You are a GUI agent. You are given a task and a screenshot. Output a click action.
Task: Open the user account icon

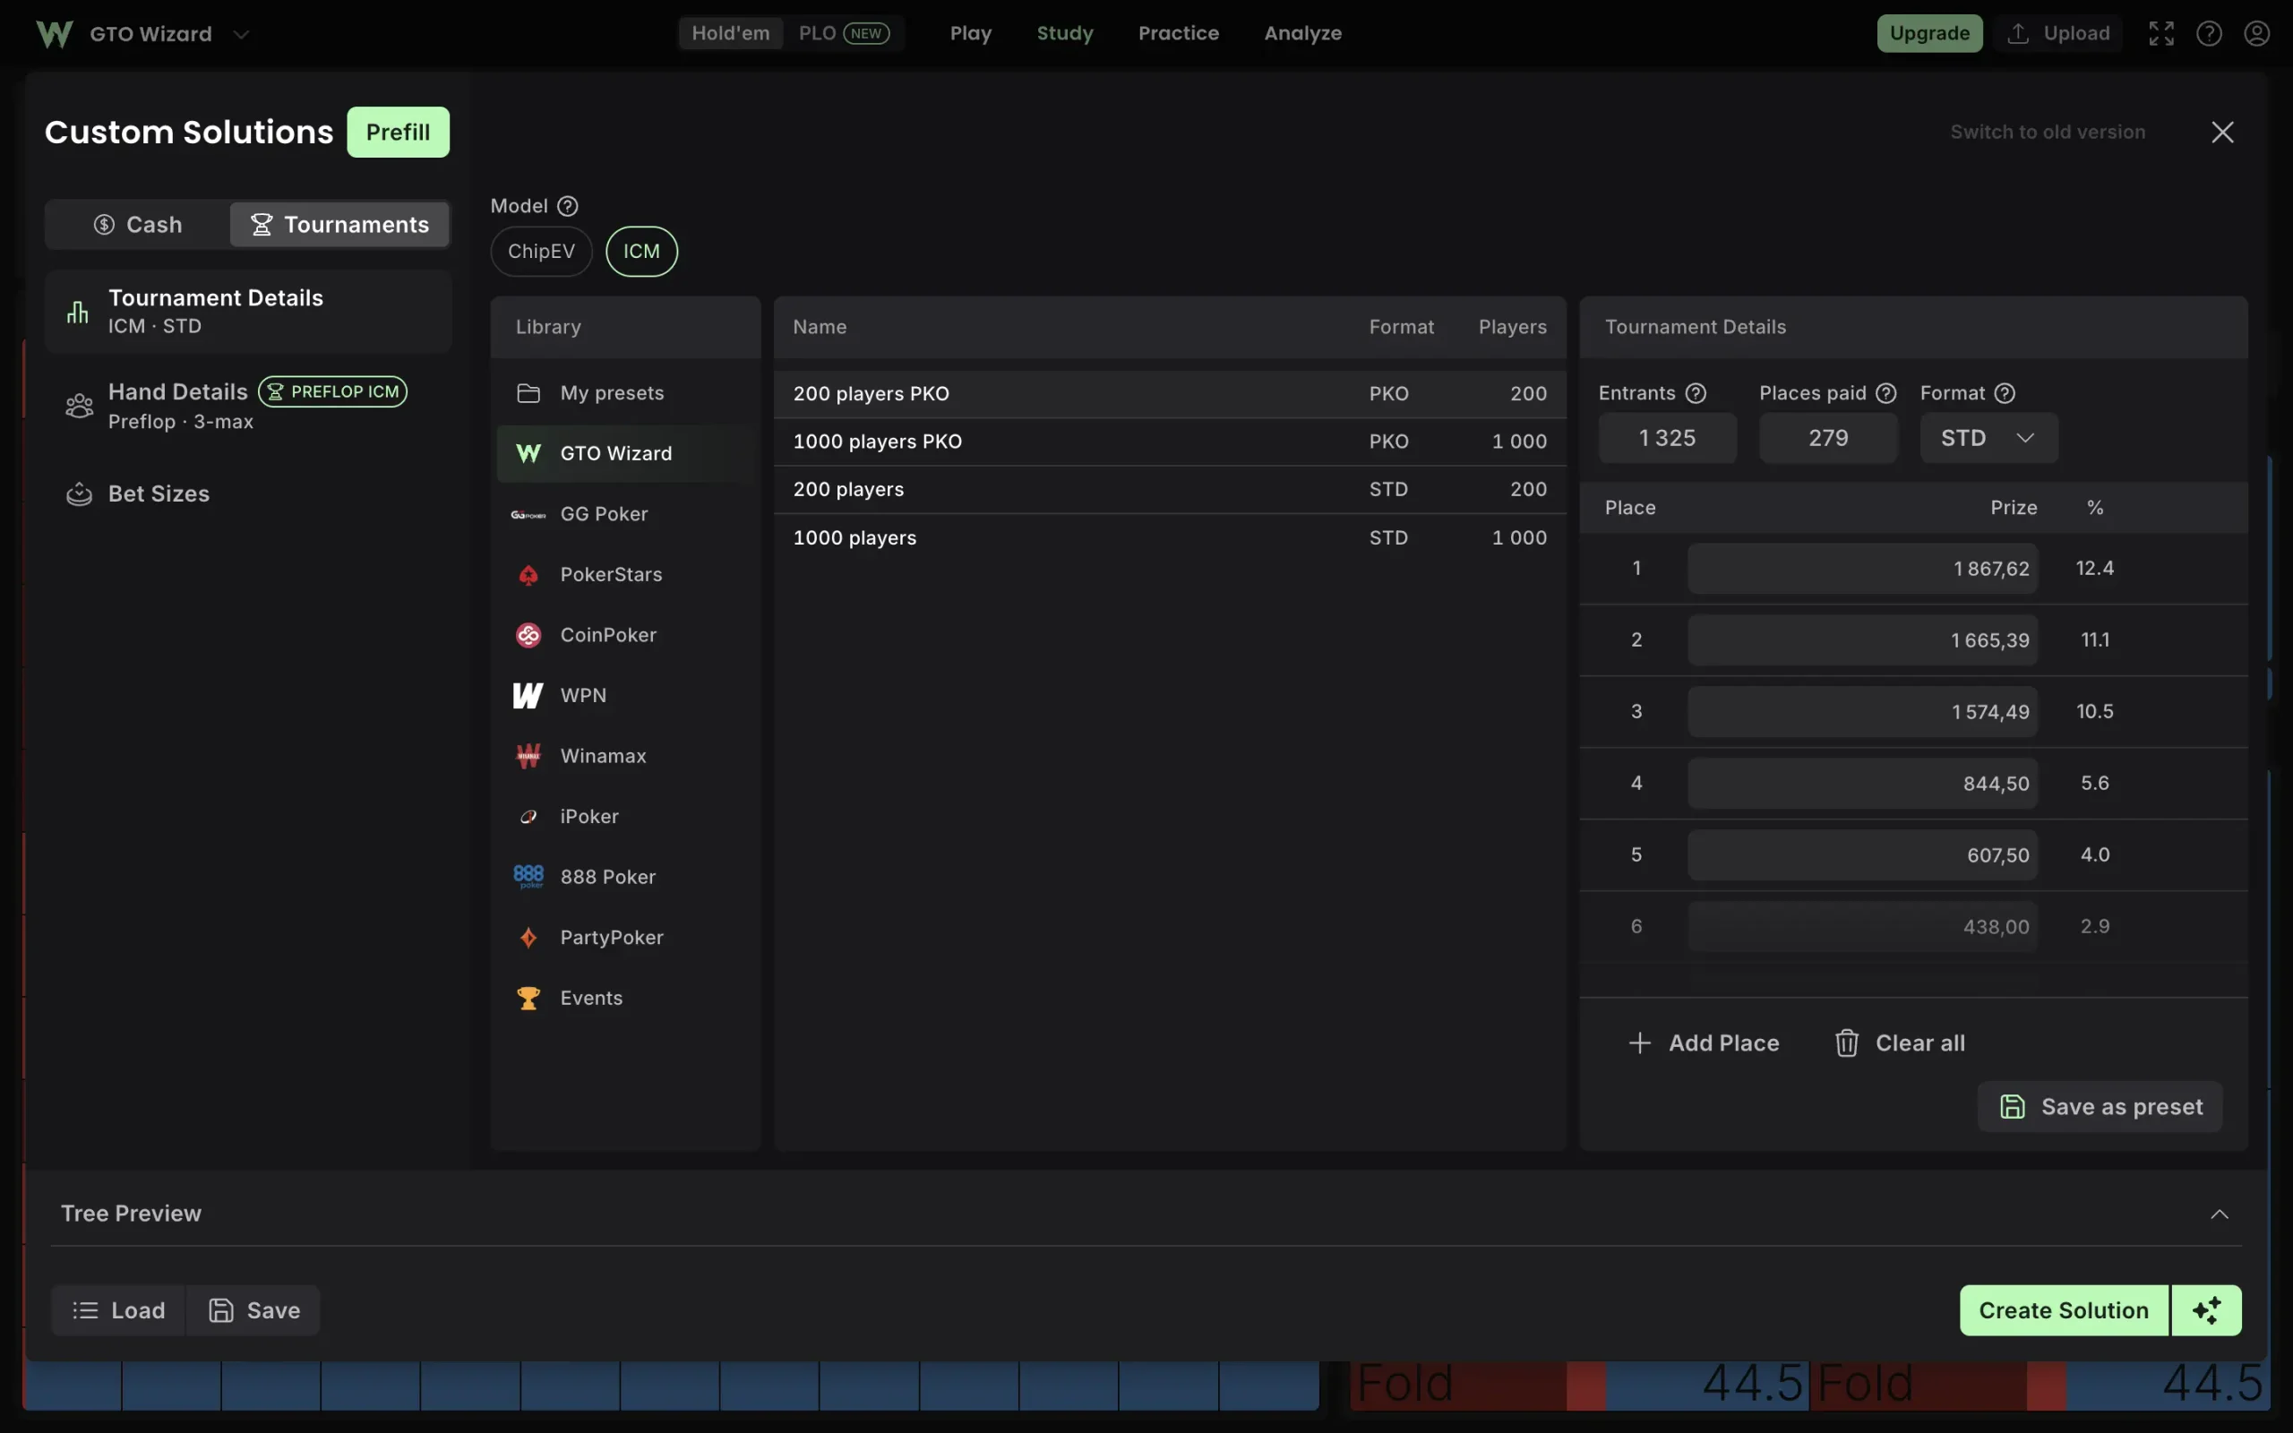point(2257,34)
